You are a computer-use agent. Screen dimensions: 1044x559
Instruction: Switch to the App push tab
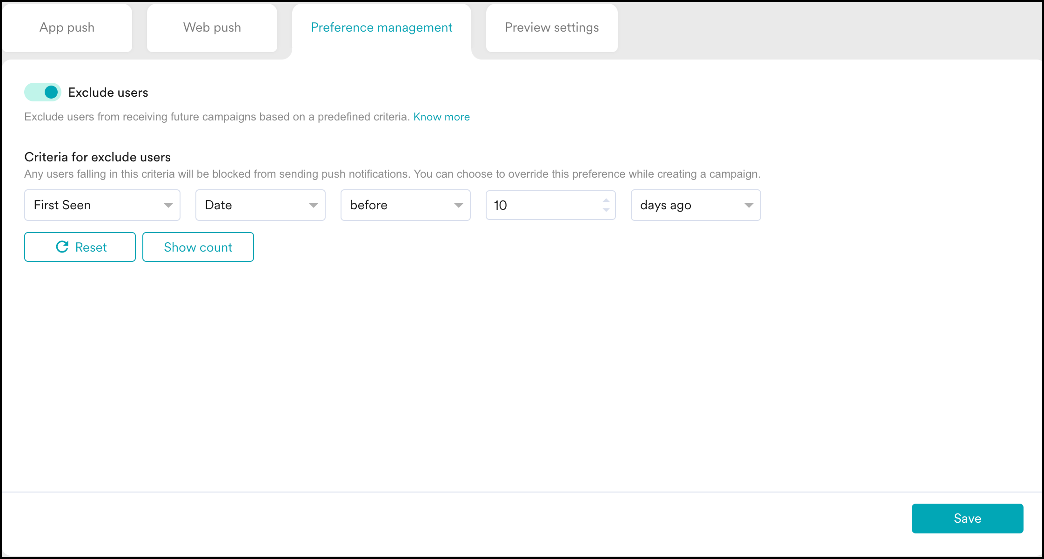coord(67,27)
